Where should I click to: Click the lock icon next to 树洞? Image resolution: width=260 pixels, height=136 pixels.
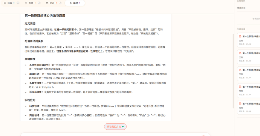click(x=60, y=3)
